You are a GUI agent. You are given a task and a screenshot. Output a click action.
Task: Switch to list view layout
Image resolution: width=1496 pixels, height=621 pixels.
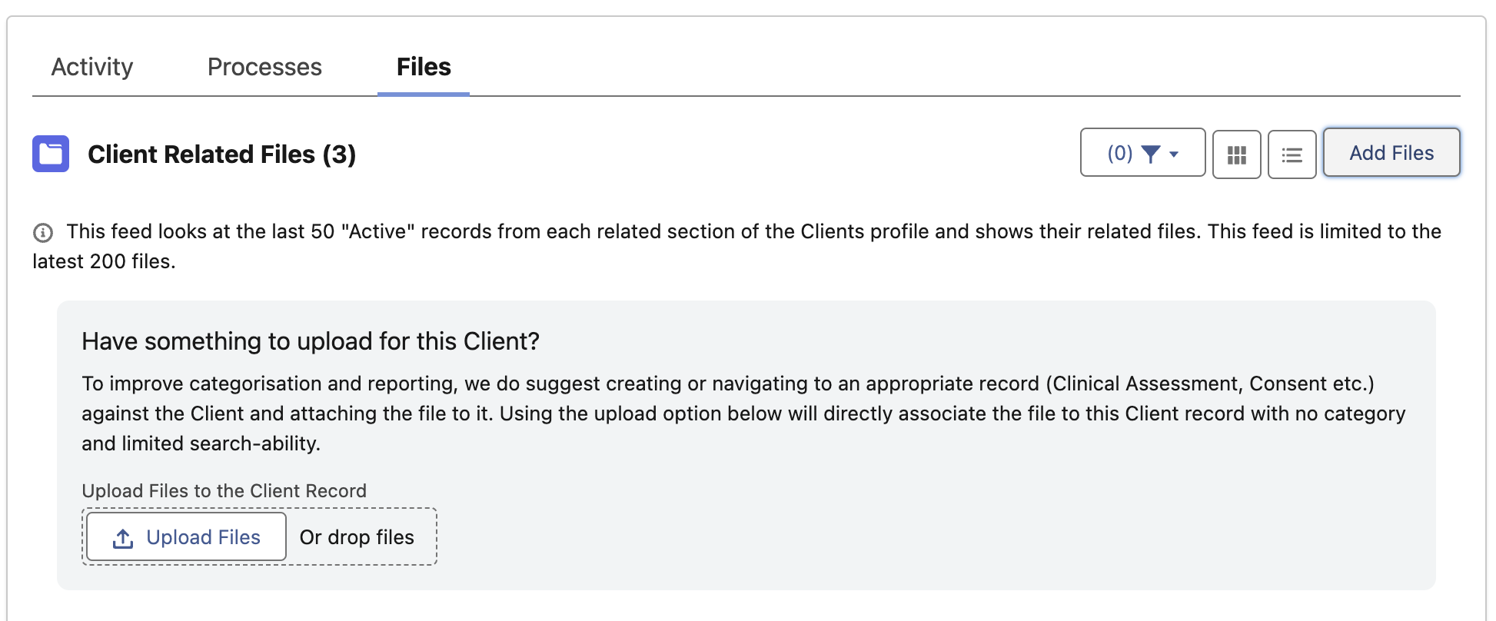1292,154
